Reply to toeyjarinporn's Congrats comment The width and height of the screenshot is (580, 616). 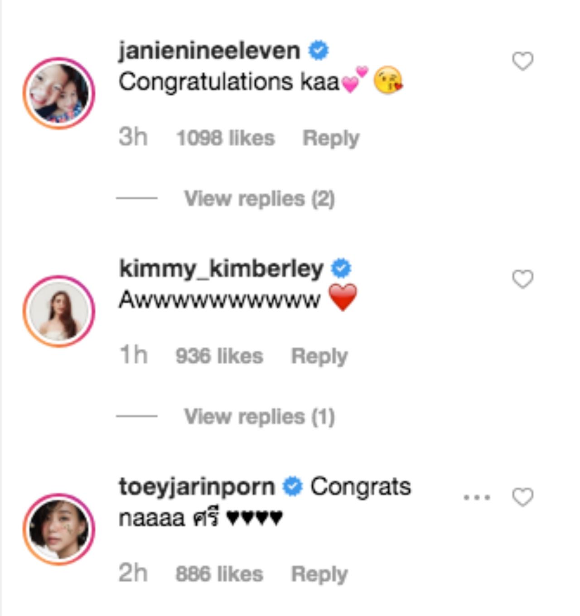pyautogui.click(x=319, y=574)
